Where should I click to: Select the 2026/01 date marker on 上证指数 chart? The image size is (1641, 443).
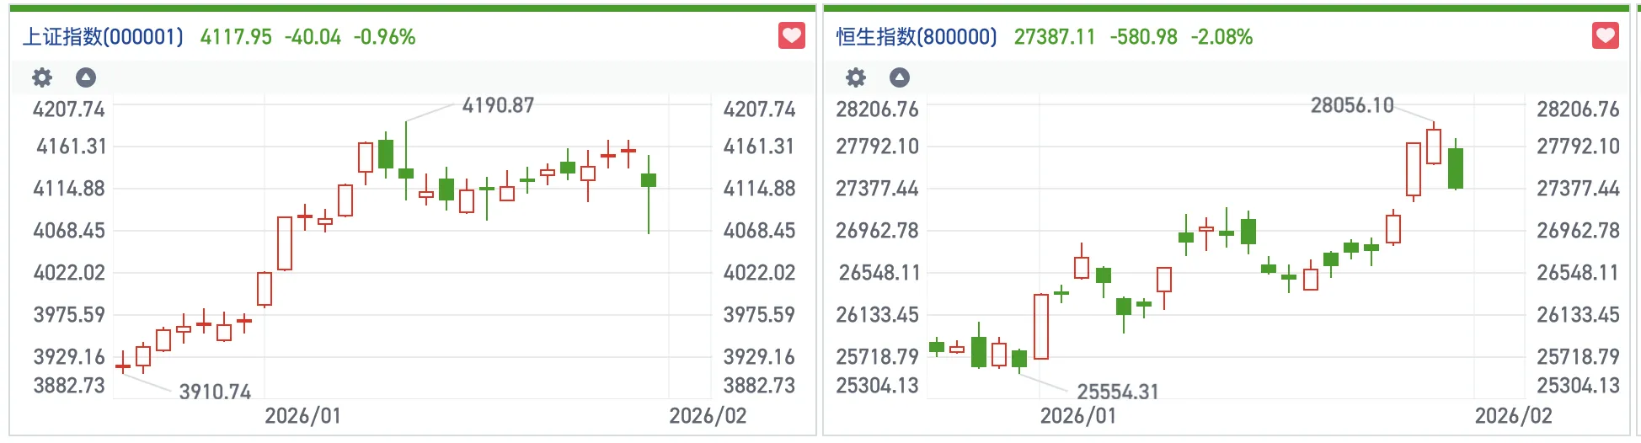point(302,416)
